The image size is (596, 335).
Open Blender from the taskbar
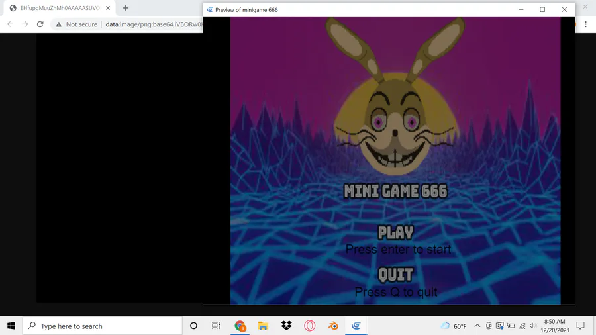pos(333,326)
